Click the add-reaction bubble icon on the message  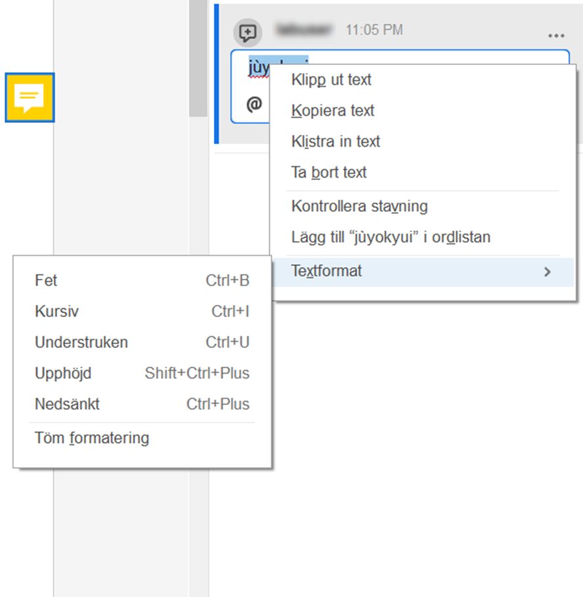(247, 30)
